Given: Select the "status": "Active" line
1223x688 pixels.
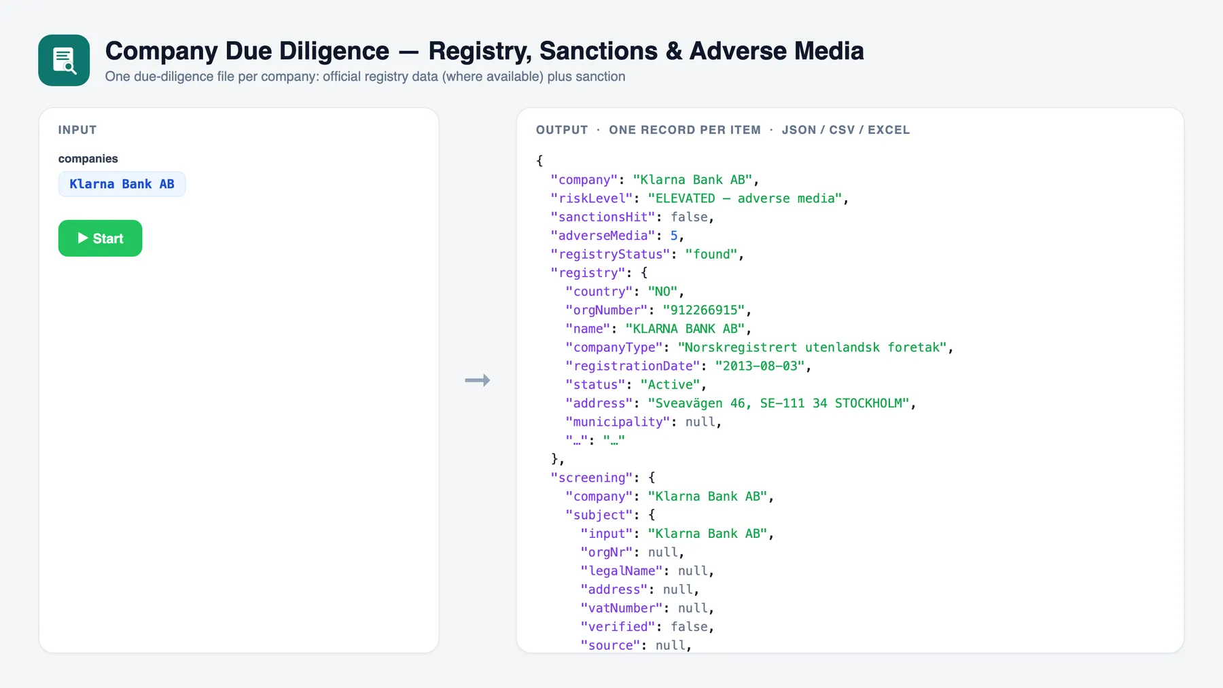Looking at the screenshot, I should (x=637, y=384).
